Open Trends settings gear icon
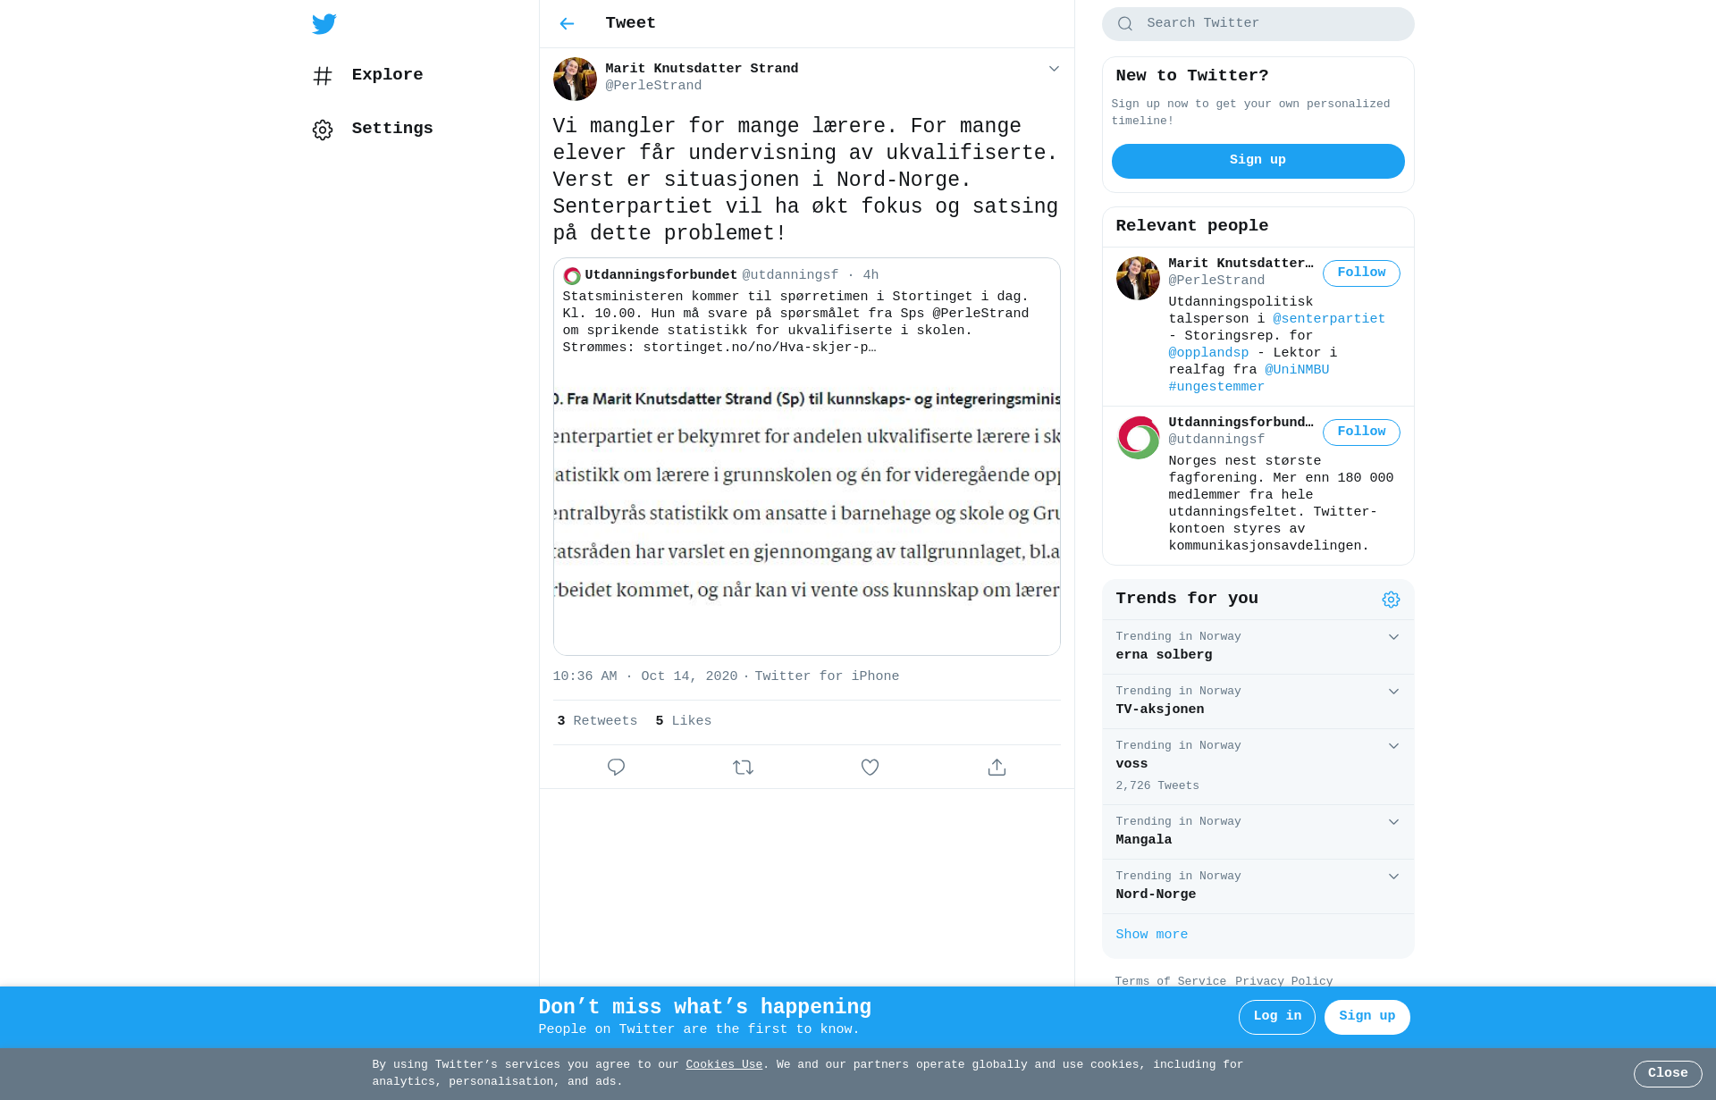Image resolution: width=1716 pixels, height=1100 pixels. tap(1391, 600)
